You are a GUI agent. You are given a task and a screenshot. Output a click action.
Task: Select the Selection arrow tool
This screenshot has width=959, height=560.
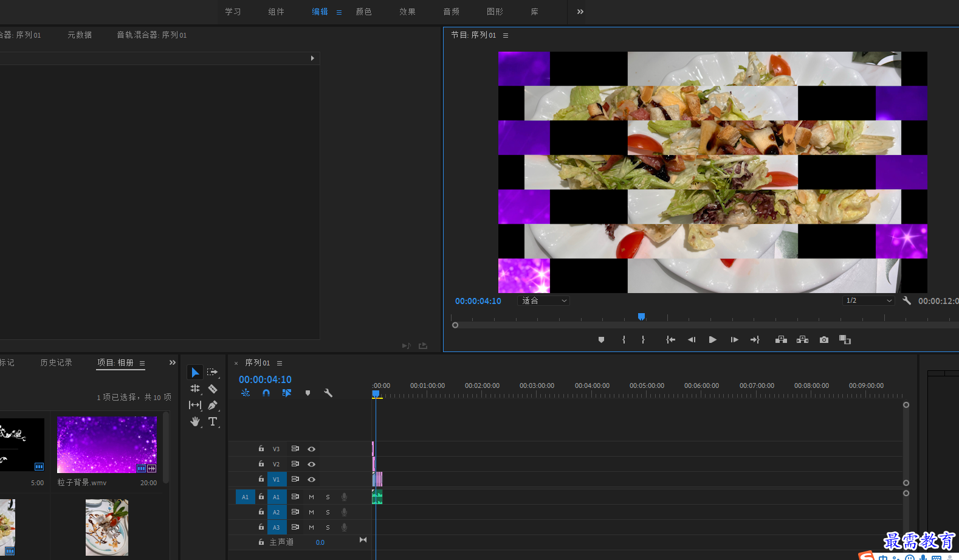coord(195,372)
